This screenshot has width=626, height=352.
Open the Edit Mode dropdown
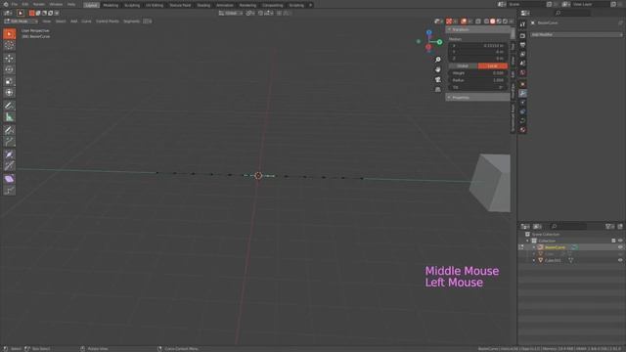[x=21, y=22]
